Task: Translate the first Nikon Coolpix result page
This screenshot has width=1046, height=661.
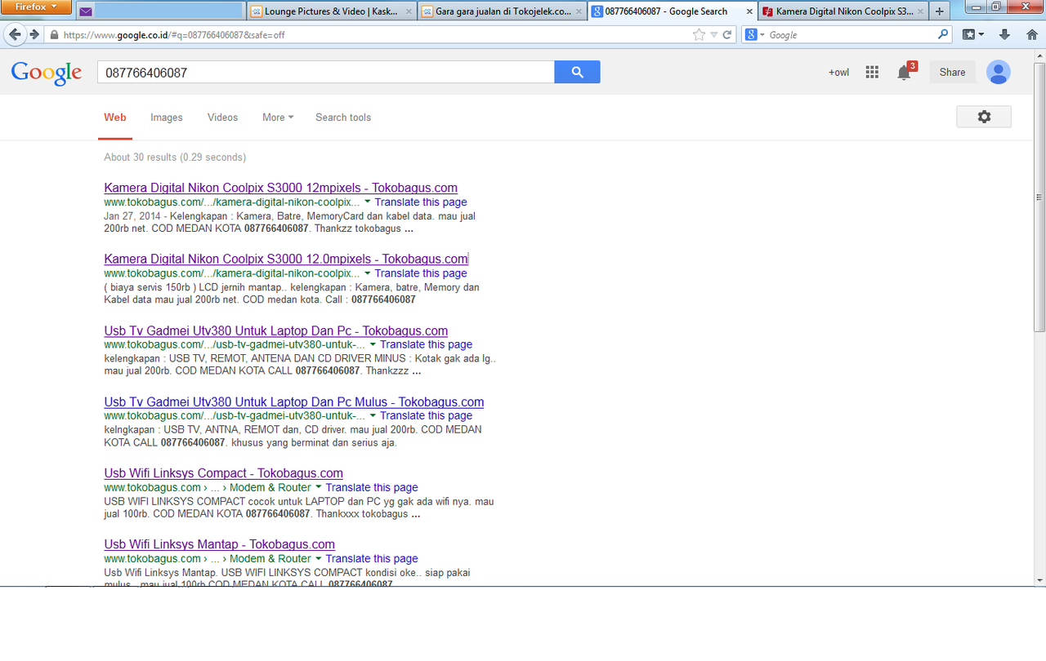Action: [x=421, y=202]
